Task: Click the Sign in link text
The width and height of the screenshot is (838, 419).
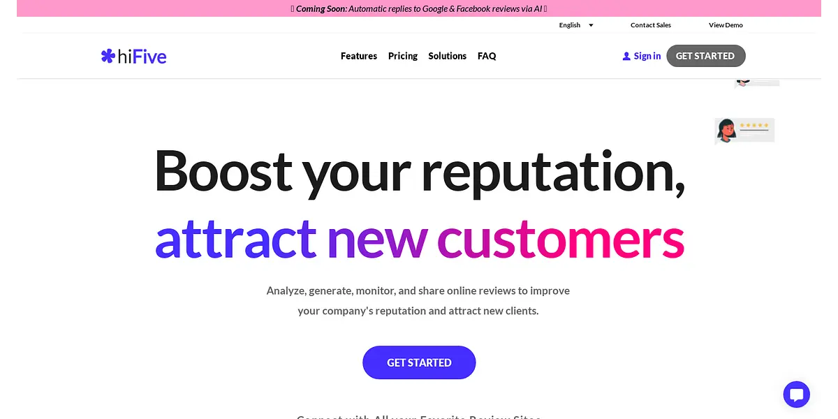Action: [647, 56]
